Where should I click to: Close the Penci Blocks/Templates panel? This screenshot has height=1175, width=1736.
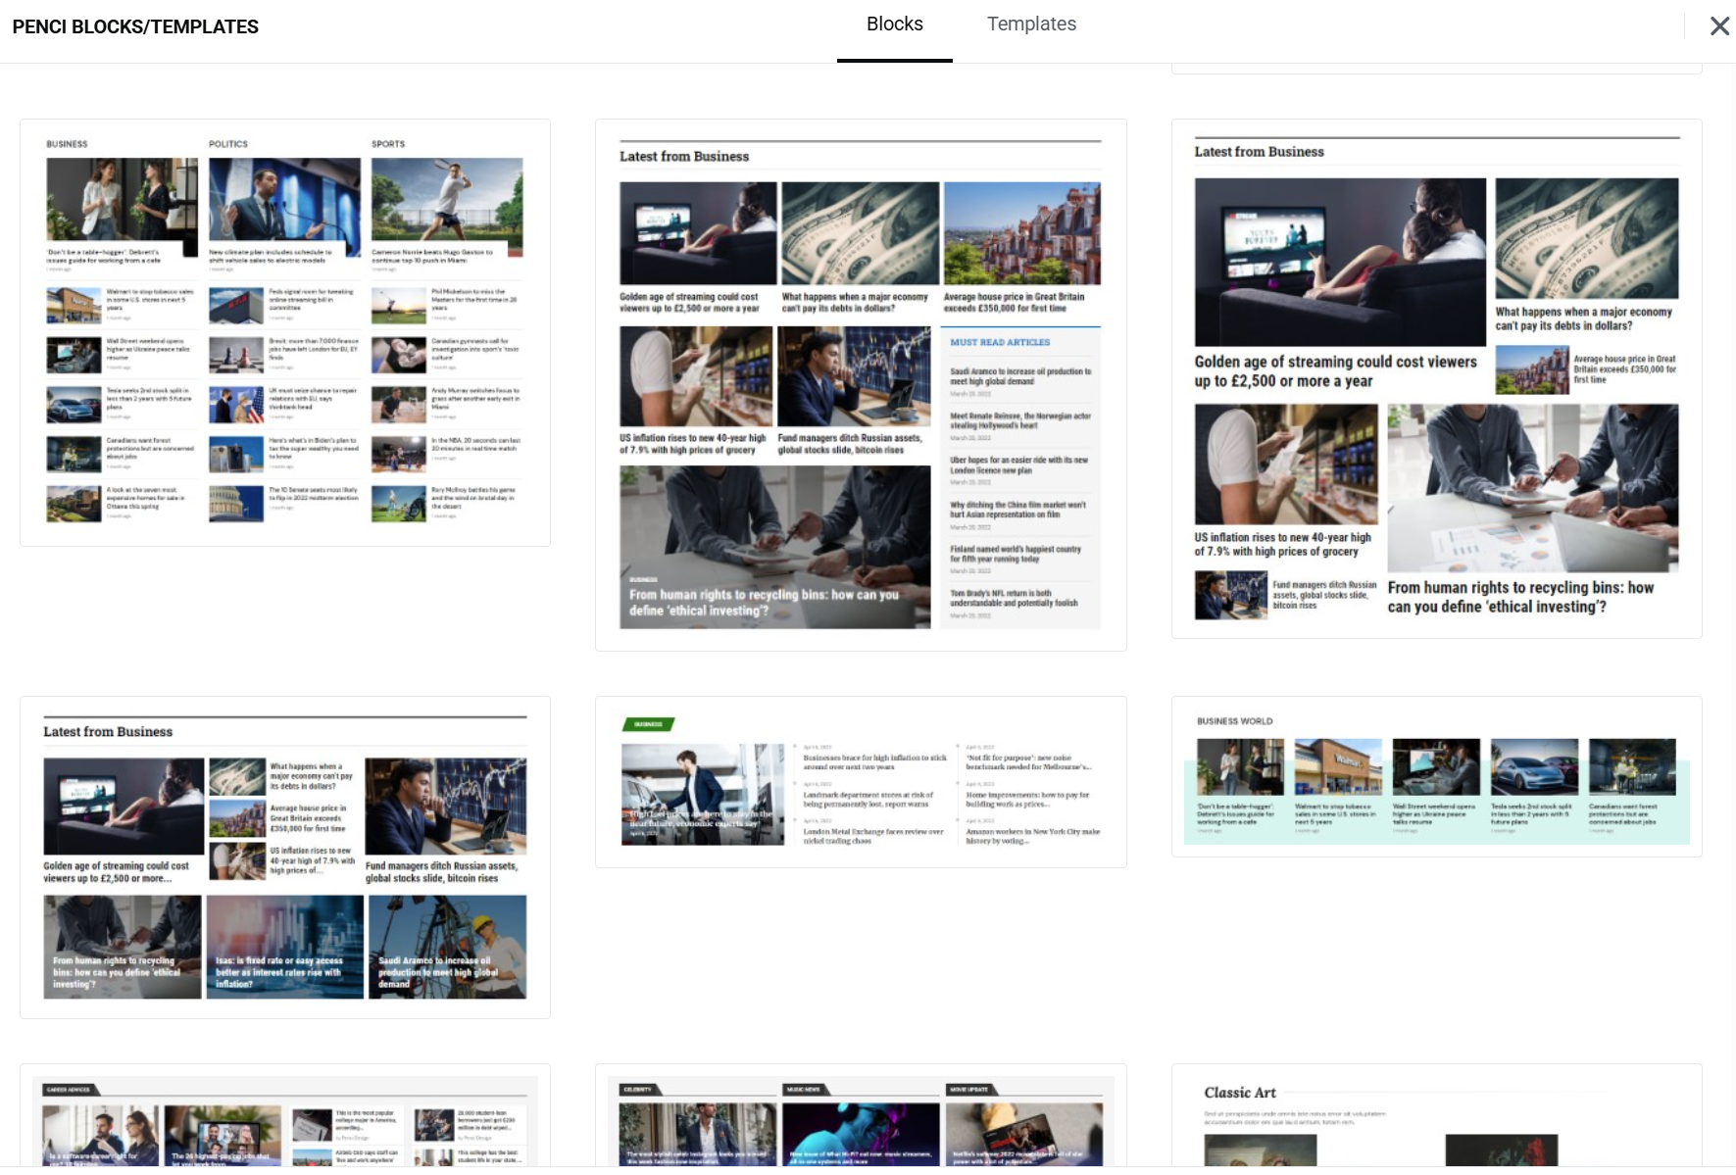pos(1719,26)
